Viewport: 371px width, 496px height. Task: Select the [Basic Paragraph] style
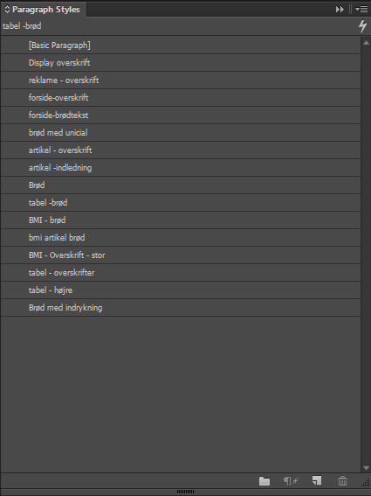point(181,45)
